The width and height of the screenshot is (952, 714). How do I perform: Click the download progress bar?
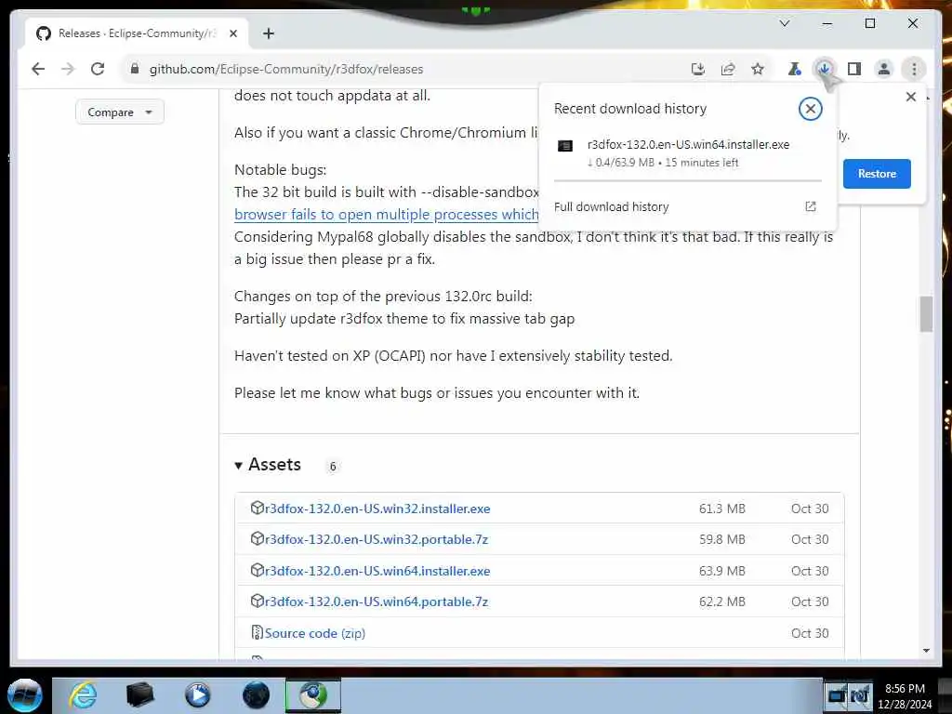click(687, 180)
